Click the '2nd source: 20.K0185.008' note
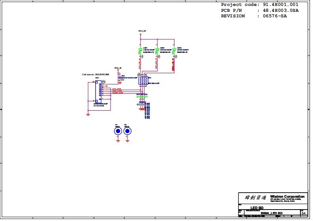Viewport: 313px width, 221px height. click(96, 74)
